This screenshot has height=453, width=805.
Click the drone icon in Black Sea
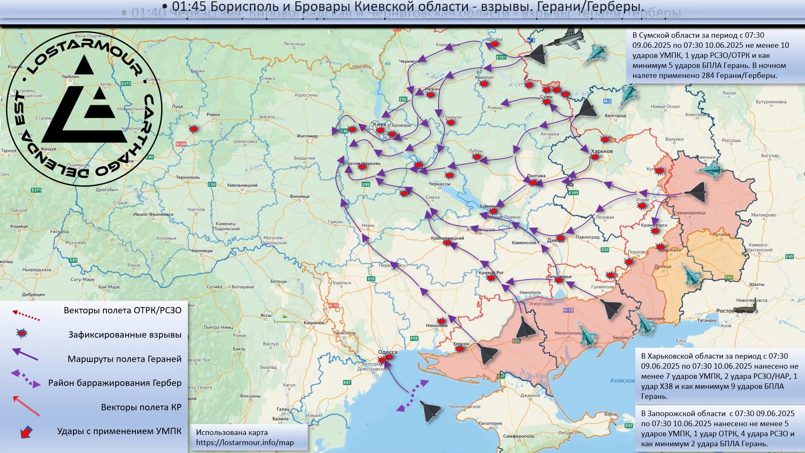[431, 411]
